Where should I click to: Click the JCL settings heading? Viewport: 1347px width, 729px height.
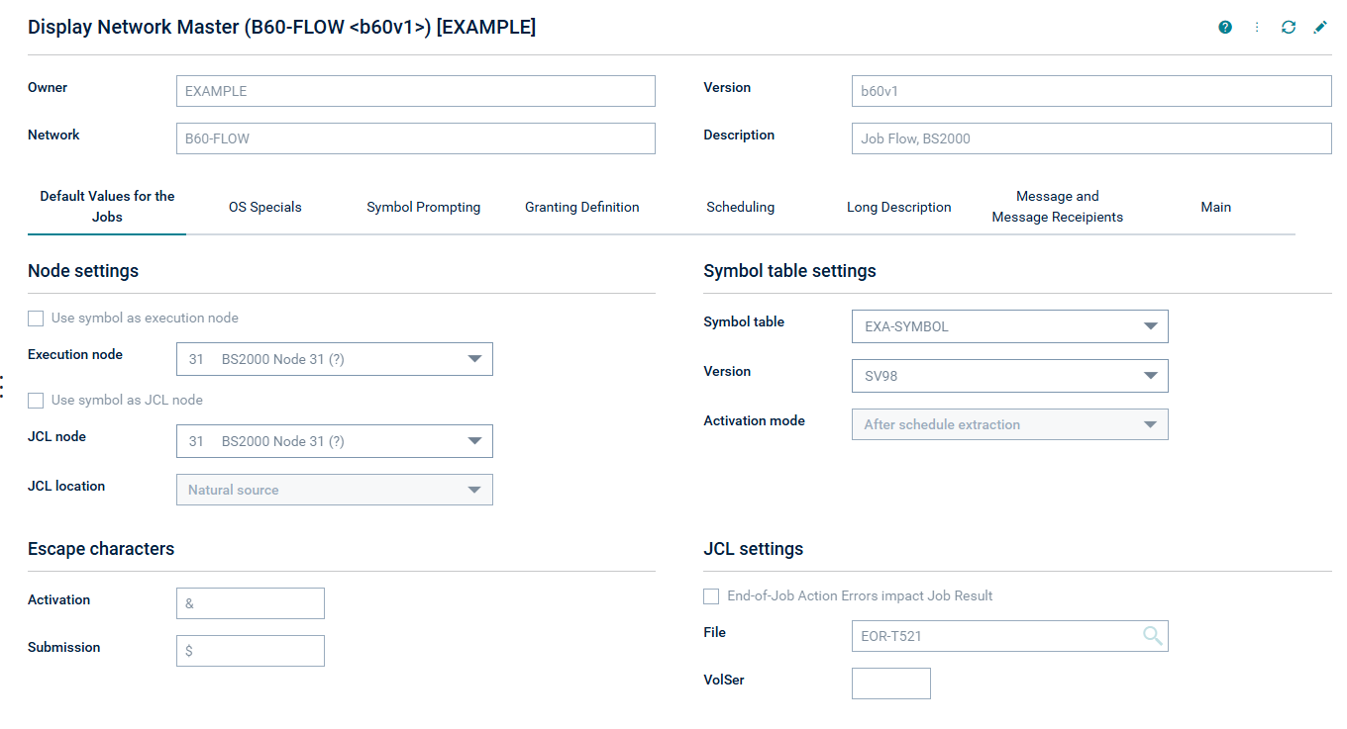click(754, 549)
